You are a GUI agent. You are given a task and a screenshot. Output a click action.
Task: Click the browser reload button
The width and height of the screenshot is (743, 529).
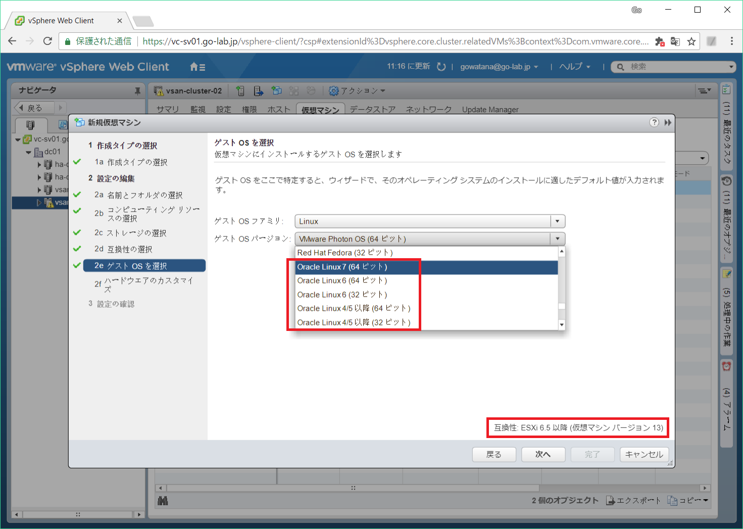pos(47,41)
